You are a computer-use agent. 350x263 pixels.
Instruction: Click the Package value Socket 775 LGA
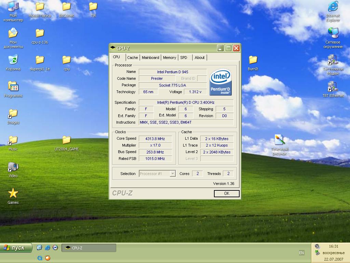(173, 85)
